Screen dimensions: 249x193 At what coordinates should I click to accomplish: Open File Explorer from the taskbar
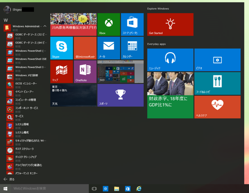(116, 189)
